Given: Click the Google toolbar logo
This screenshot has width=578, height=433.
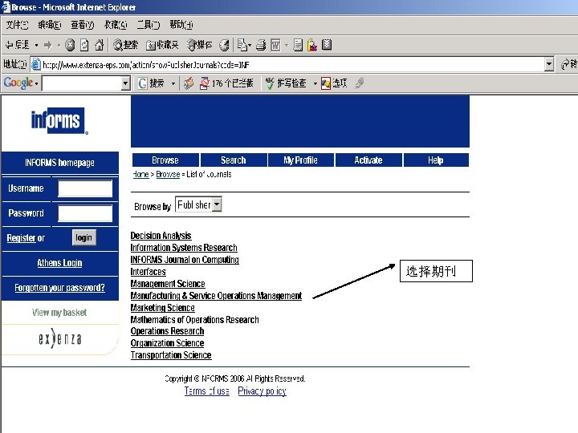Looking at the screenshot, I should [18, 83].
